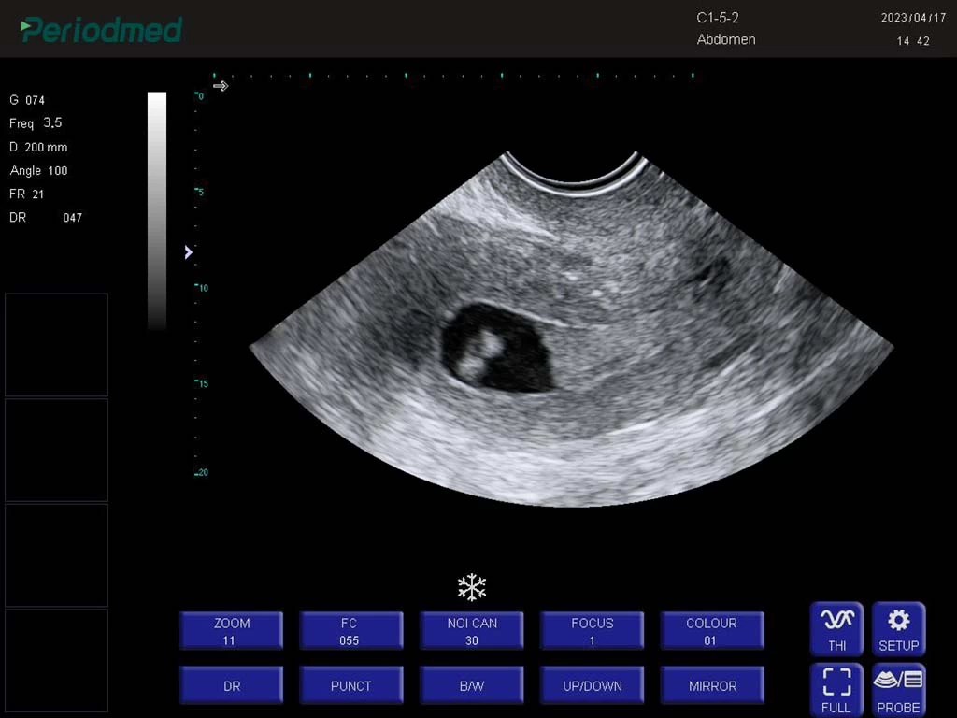Open the PROBE selection icon
Screen dimensions: 957x718
tap(898, 691)
